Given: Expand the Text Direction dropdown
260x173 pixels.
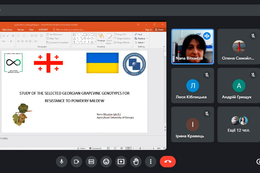Looking at the screenshot, I should pyautogui.click(x=64, y=34).
